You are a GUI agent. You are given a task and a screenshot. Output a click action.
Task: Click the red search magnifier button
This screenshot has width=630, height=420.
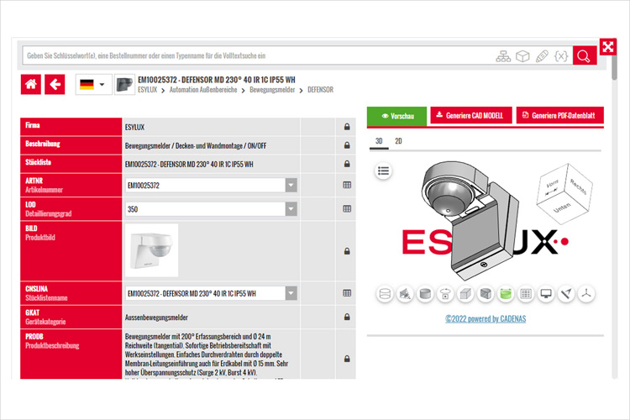click(x=584, y=55)
